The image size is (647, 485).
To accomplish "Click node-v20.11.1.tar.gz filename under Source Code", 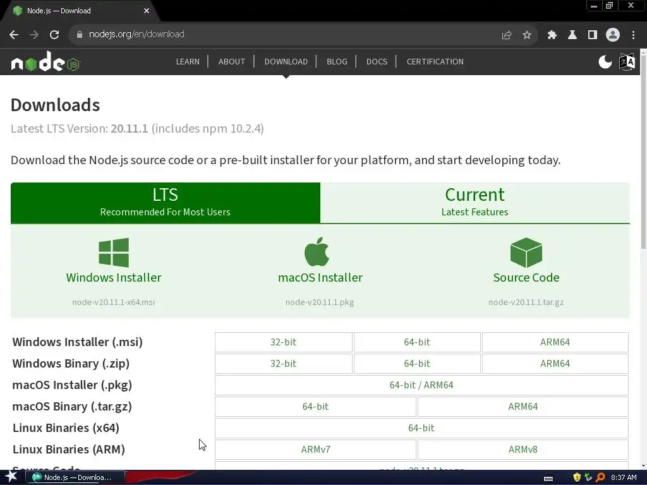I will click(526, 302).
